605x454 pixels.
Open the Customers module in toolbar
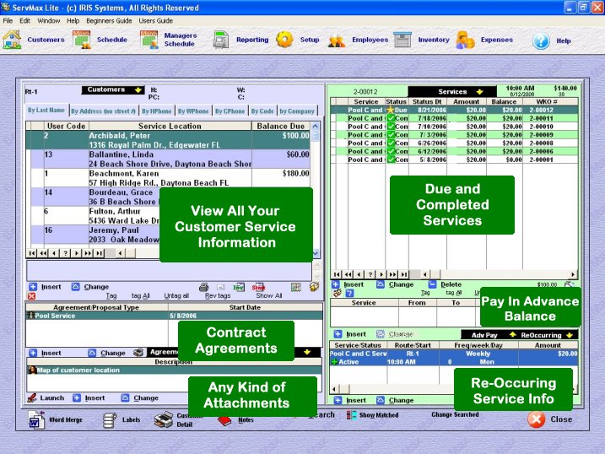(33, 40)
